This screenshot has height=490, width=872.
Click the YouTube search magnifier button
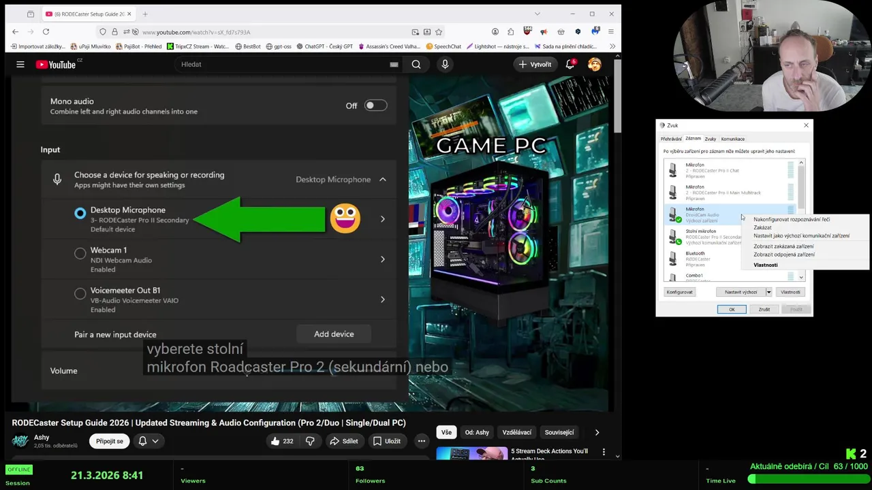[x=416, y=64]
